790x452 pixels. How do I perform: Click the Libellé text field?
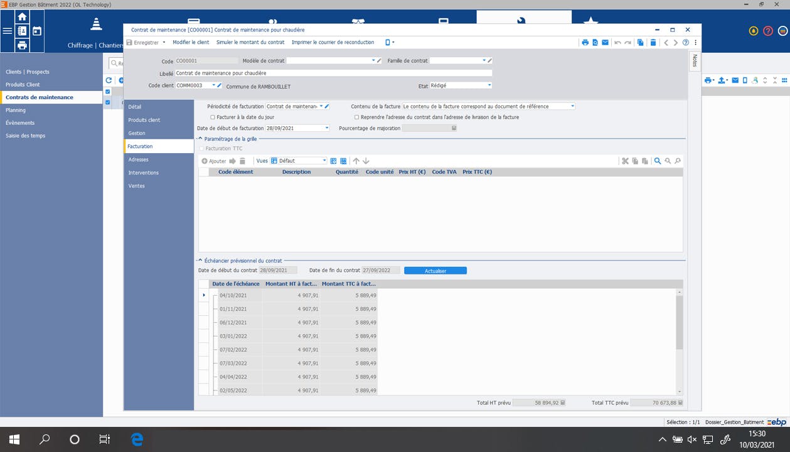coord(334,73)
